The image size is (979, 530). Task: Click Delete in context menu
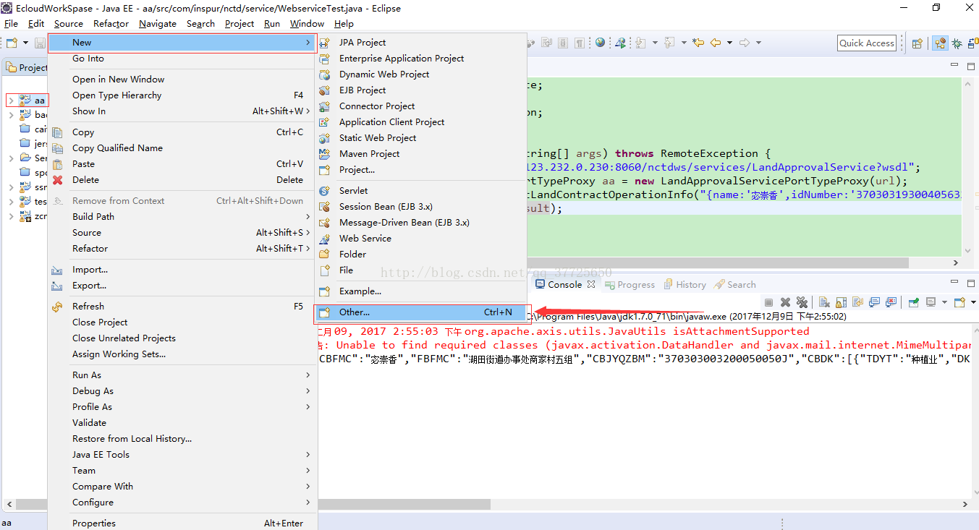(x=182, y=179)
